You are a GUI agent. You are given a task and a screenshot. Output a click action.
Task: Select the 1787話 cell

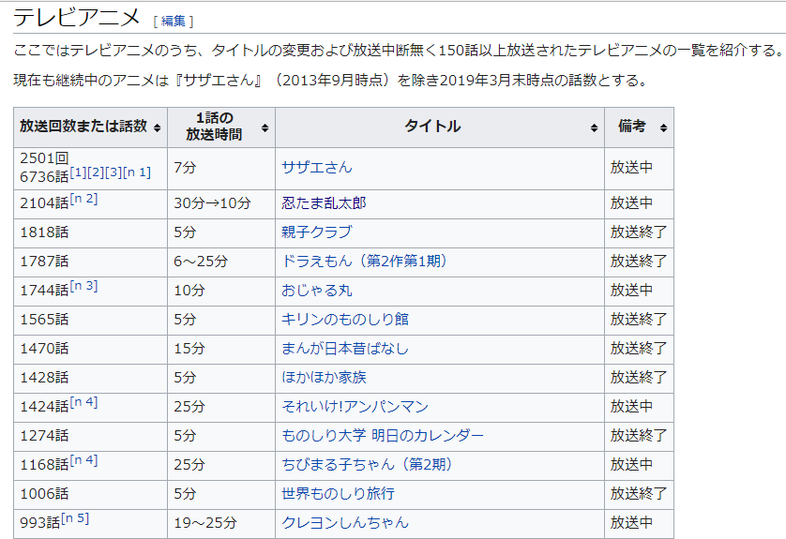(90, 262)
